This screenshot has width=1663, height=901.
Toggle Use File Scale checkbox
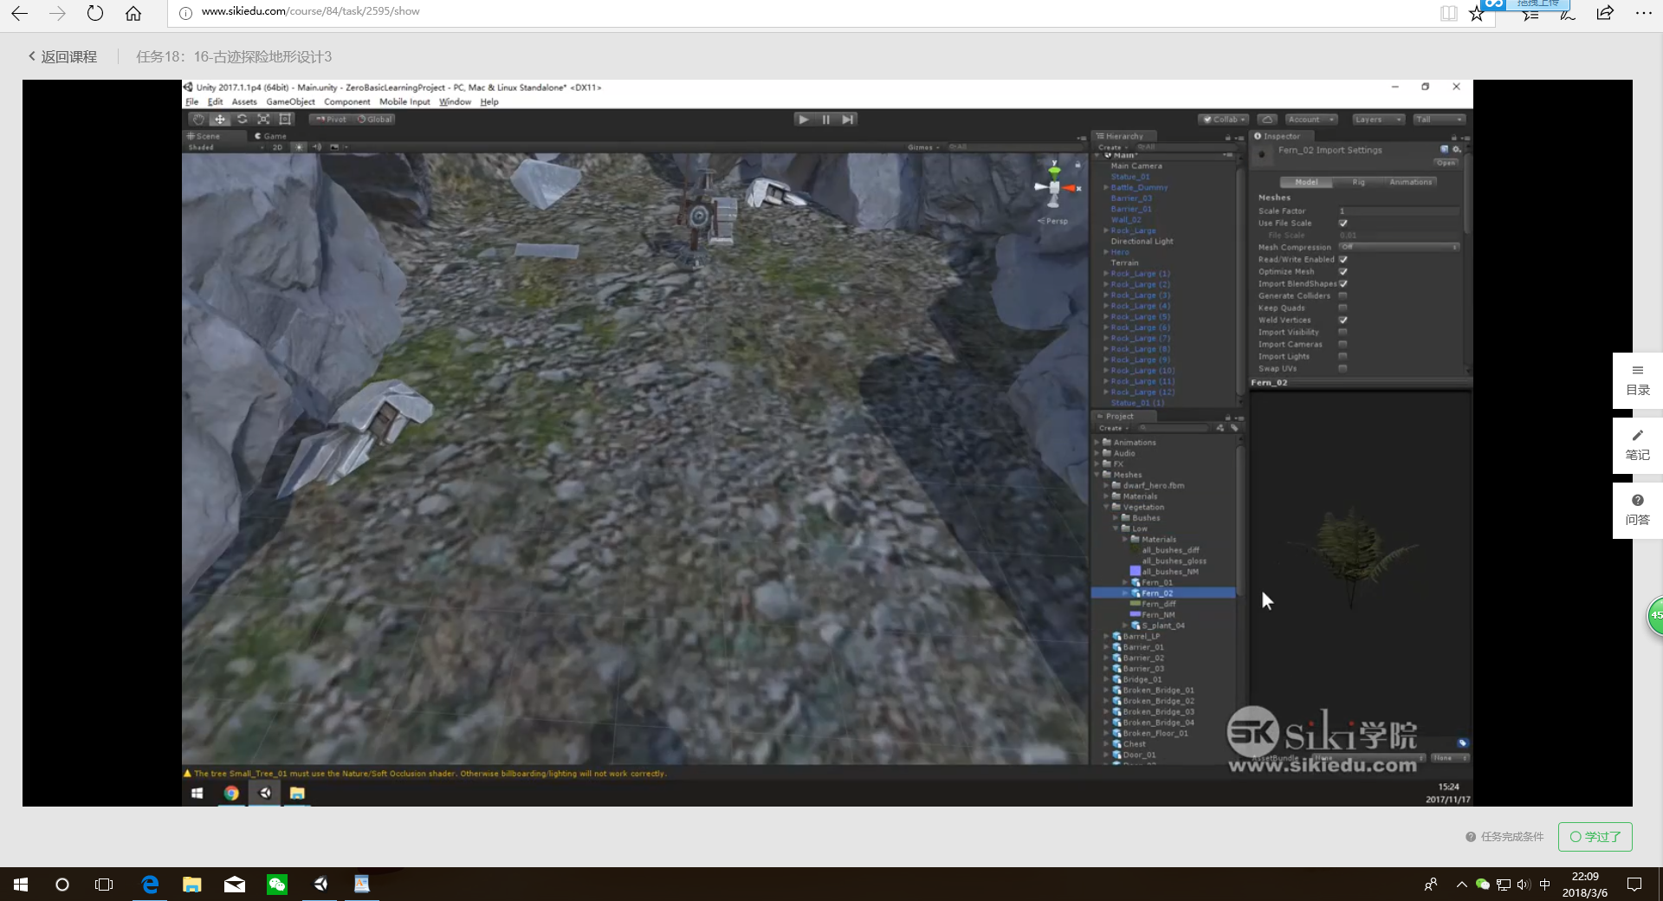tap(1343, 224)
